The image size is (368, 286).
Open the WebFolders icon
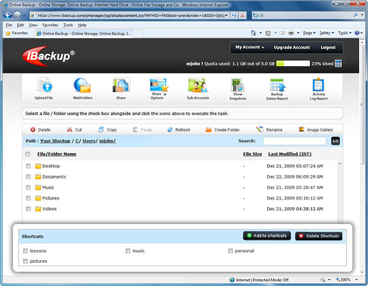point(82,85)
